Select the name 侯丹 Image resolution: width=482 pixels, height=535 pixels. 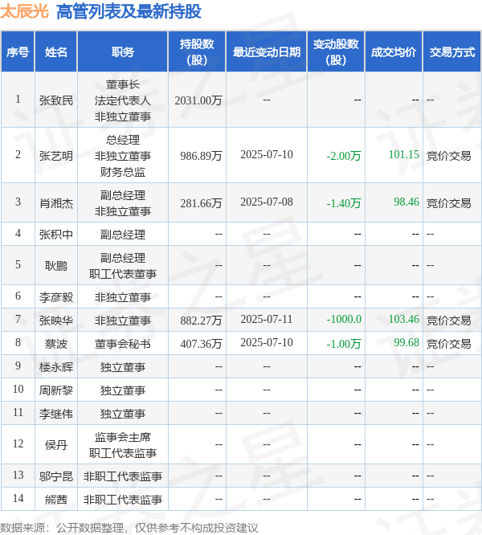point(56,445)
